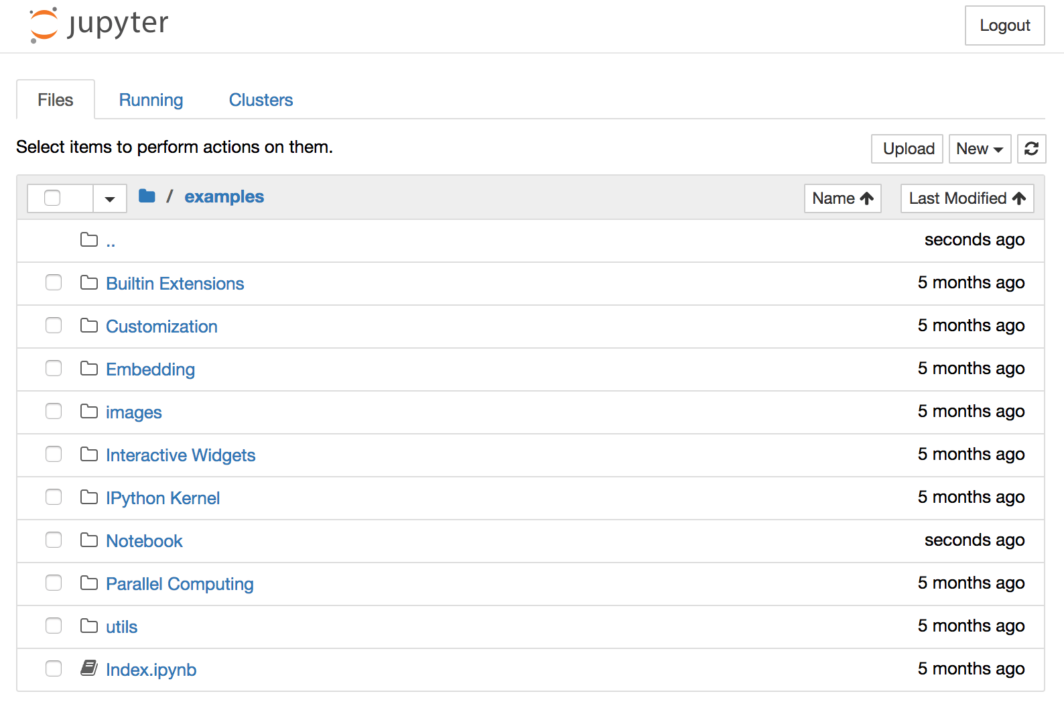Click 'Select items to perform actions' text
The width and height of the screenshot is (1064, 704).
(174, 147)
